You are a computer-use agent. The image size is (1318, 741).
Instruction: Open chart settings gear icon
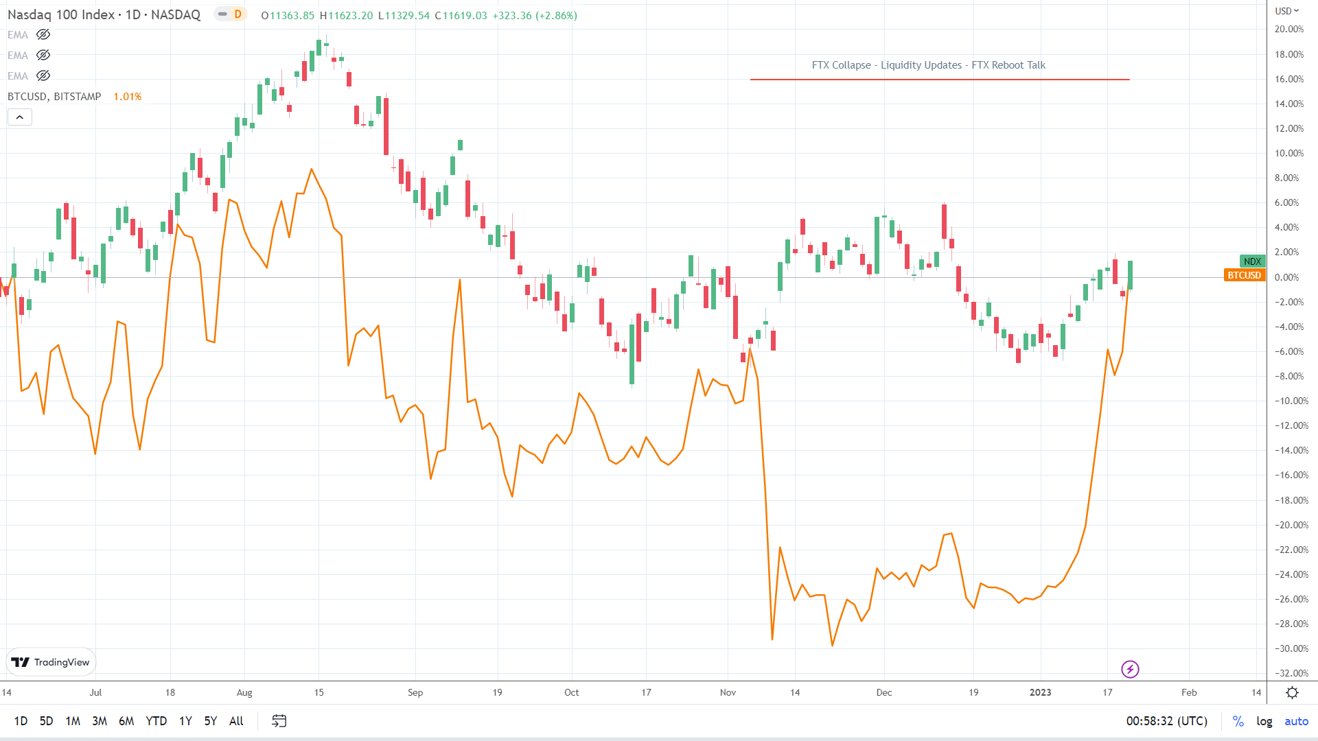coord(1293,693)
